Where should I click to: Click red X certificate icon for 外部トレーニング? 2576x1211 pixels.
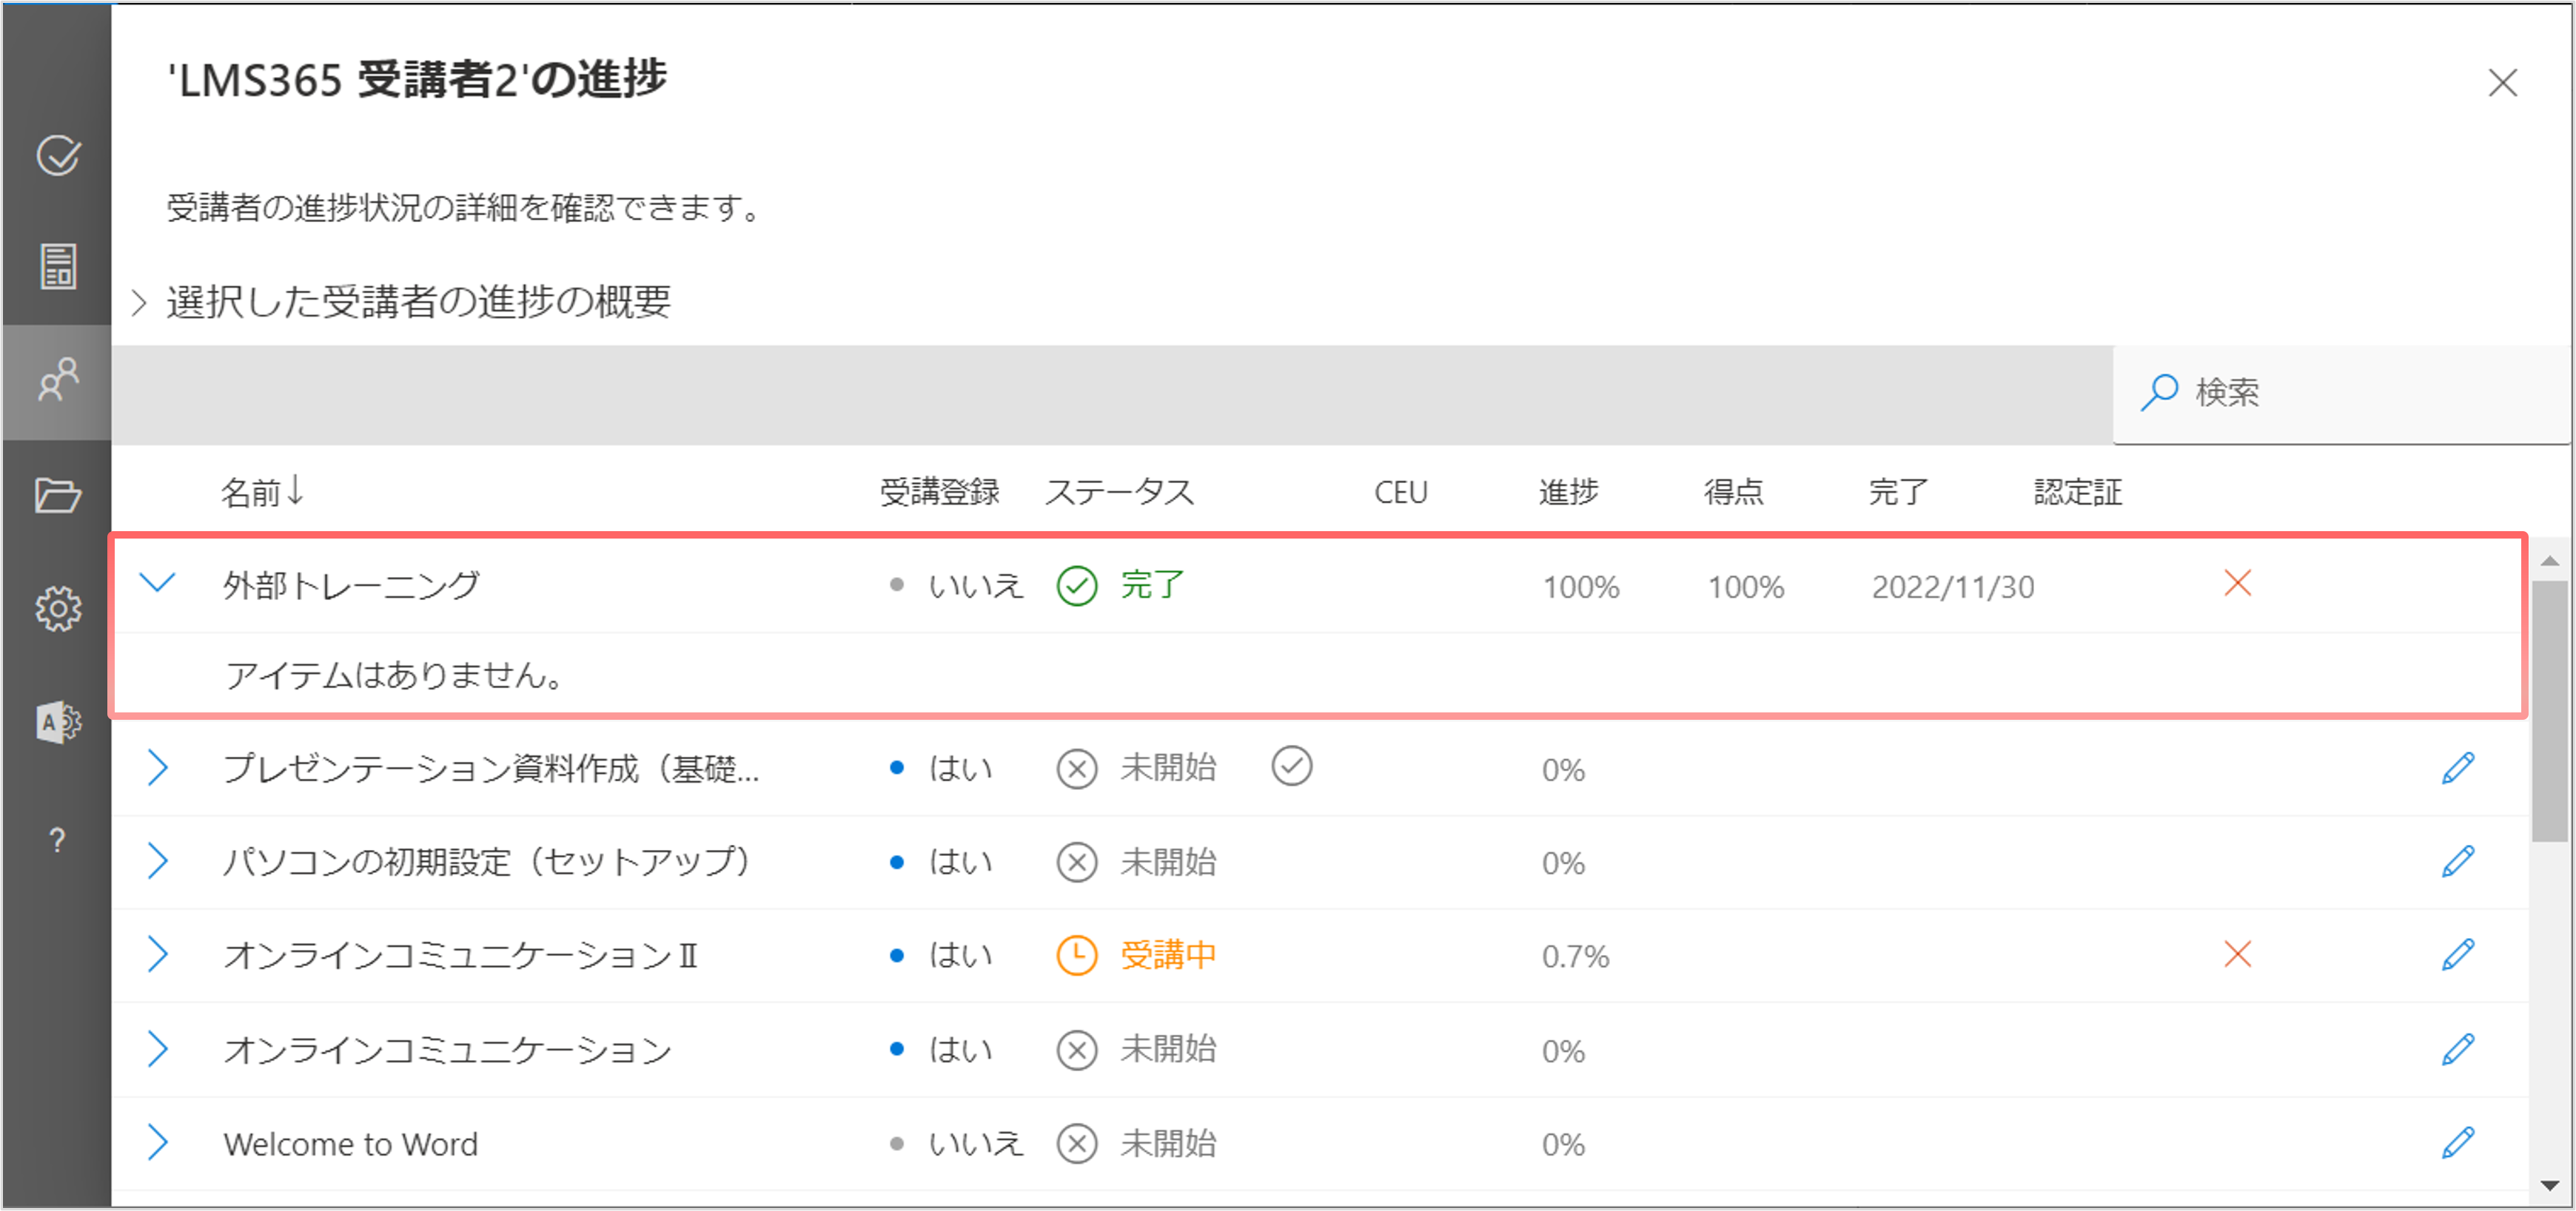[2237, 584]
